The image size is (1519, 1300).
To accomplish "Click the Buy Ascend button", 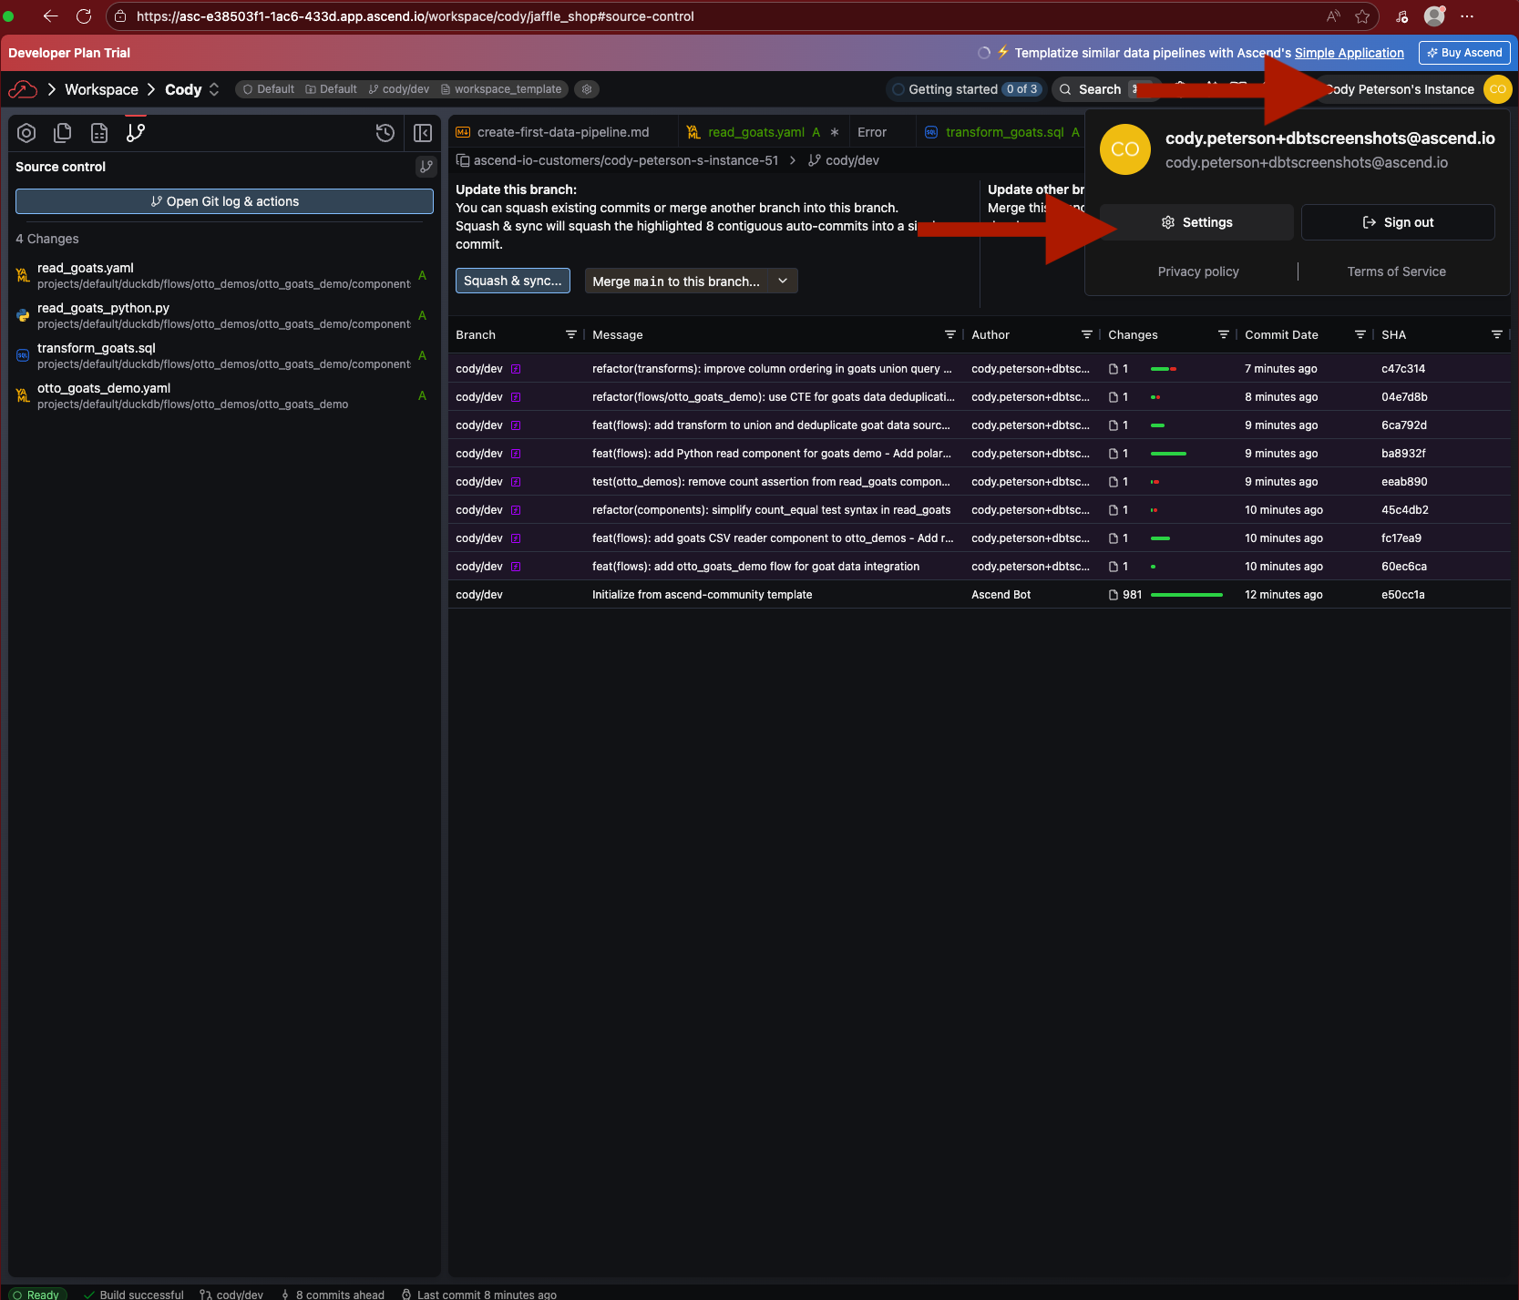I will coord(1464,53).
